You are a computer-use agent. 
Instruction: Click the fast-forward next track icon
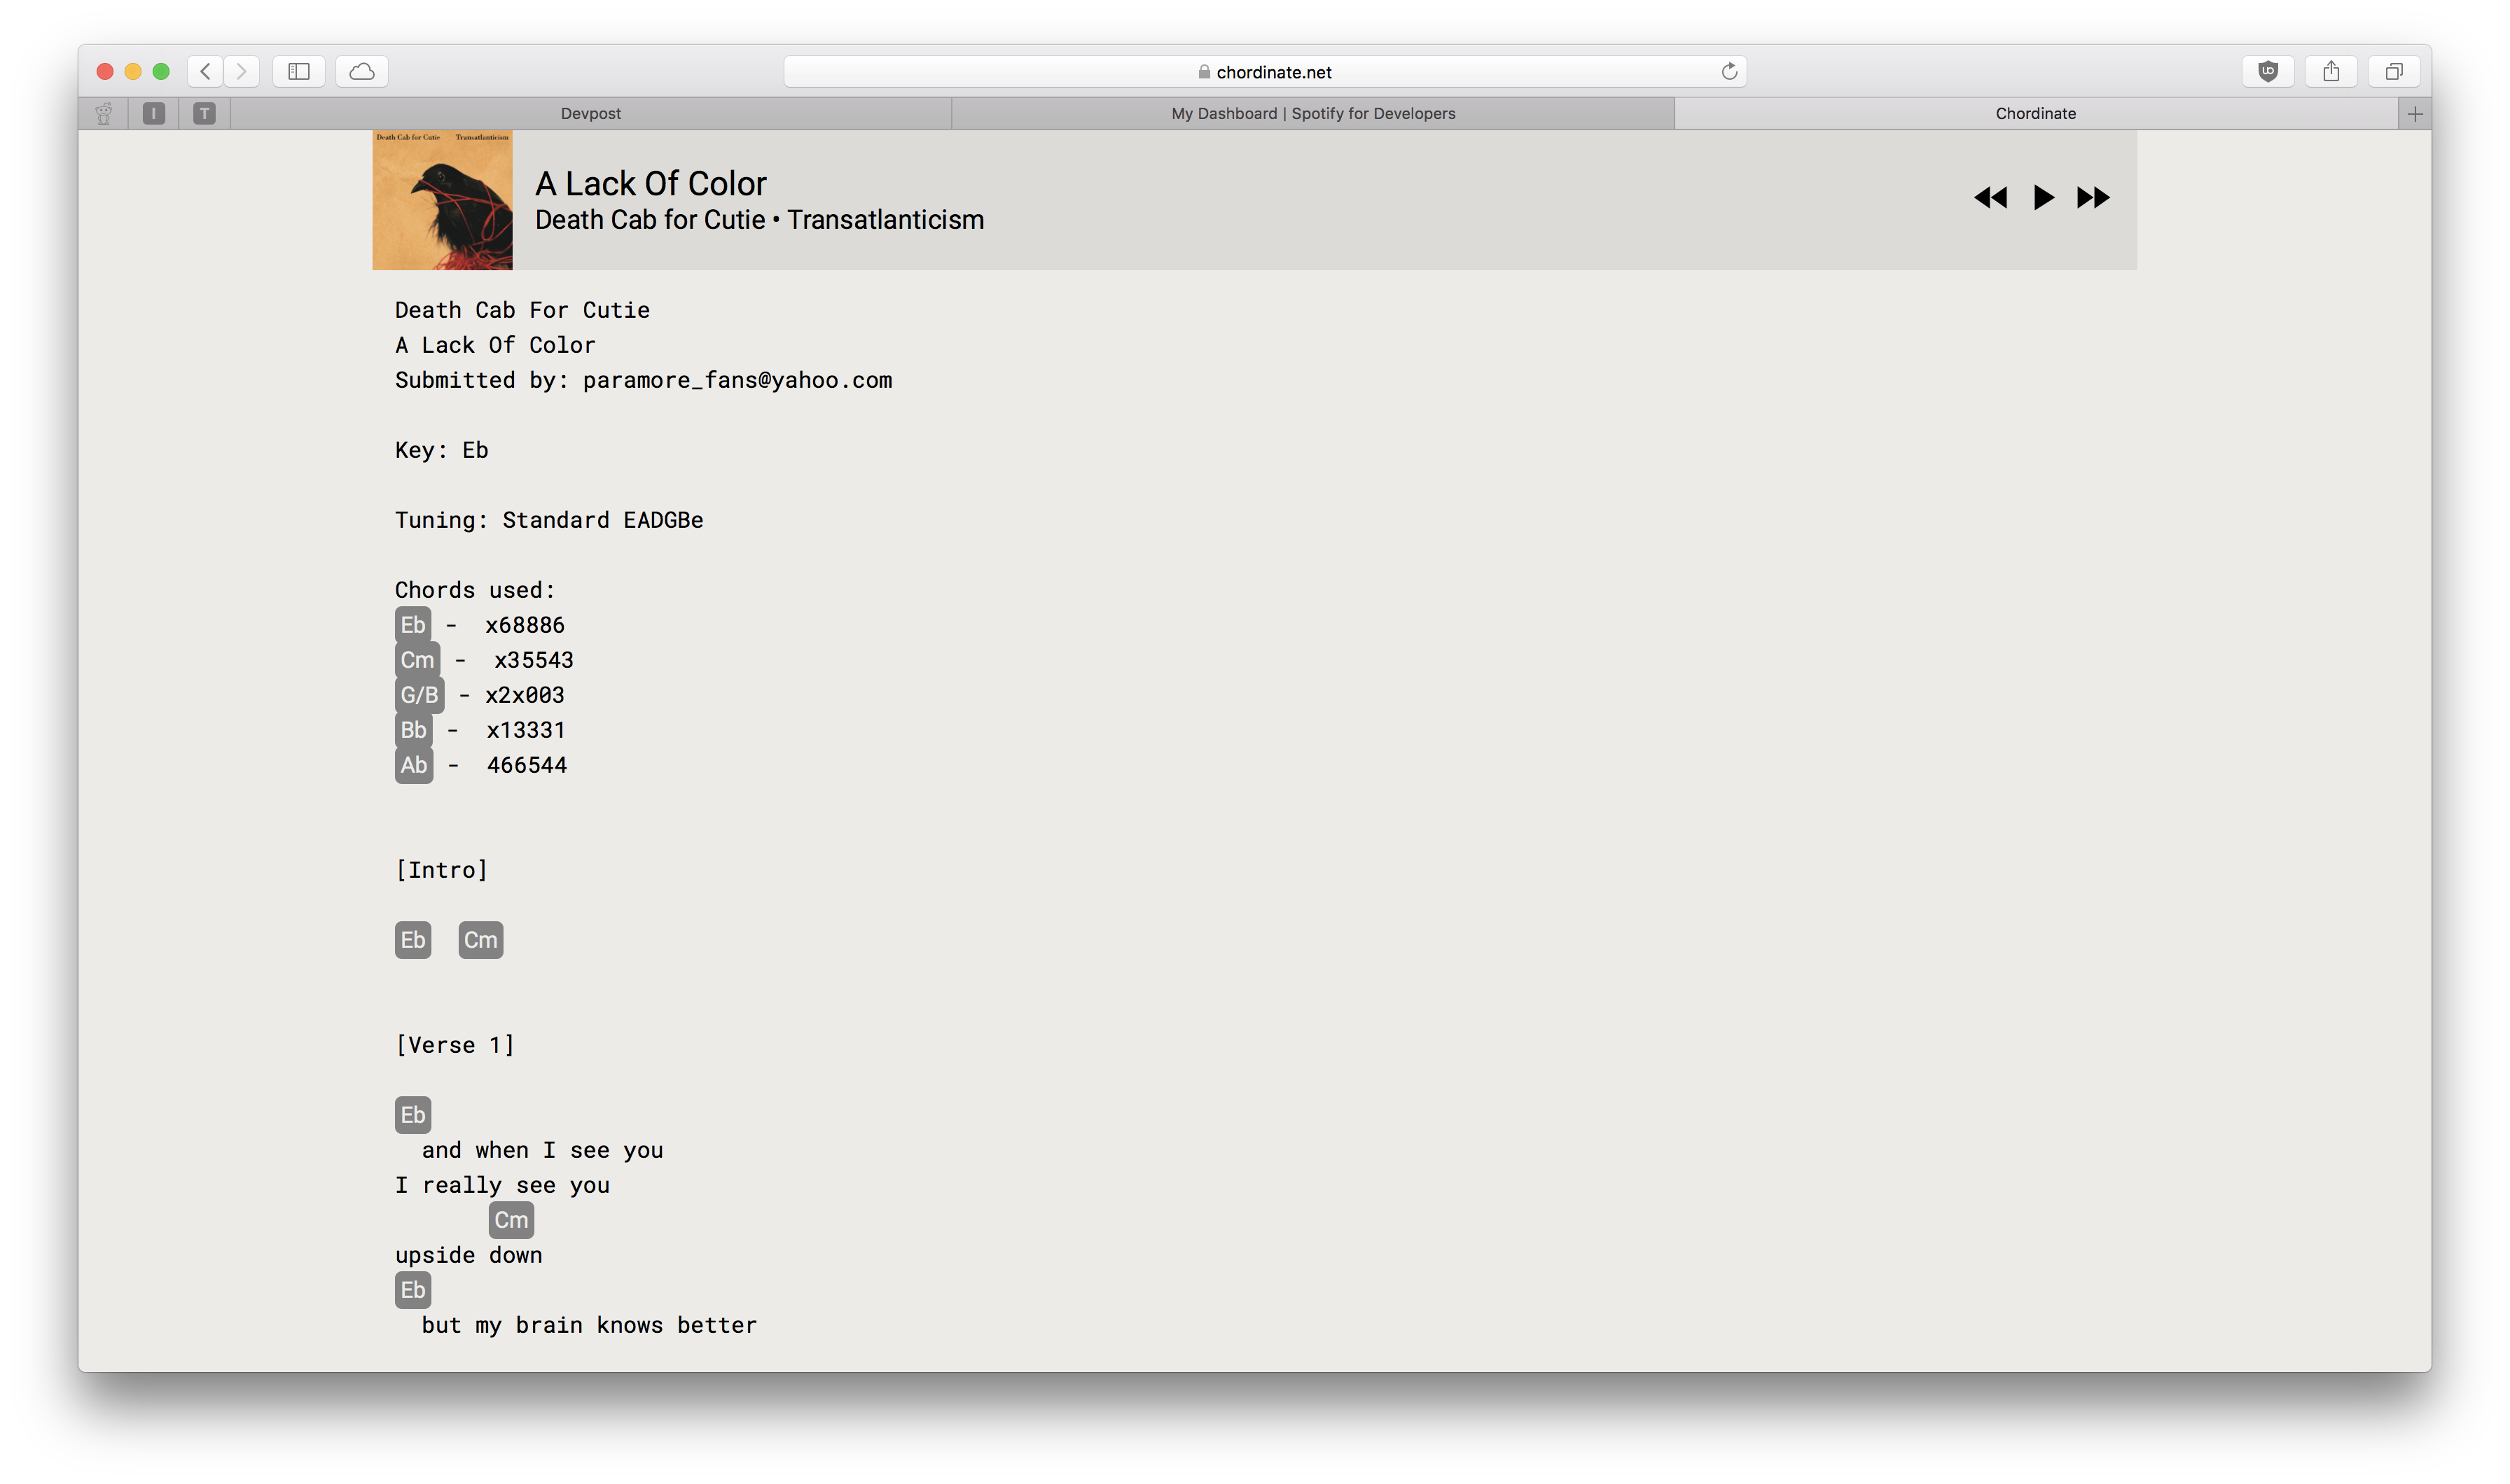tap(2093, 198)
